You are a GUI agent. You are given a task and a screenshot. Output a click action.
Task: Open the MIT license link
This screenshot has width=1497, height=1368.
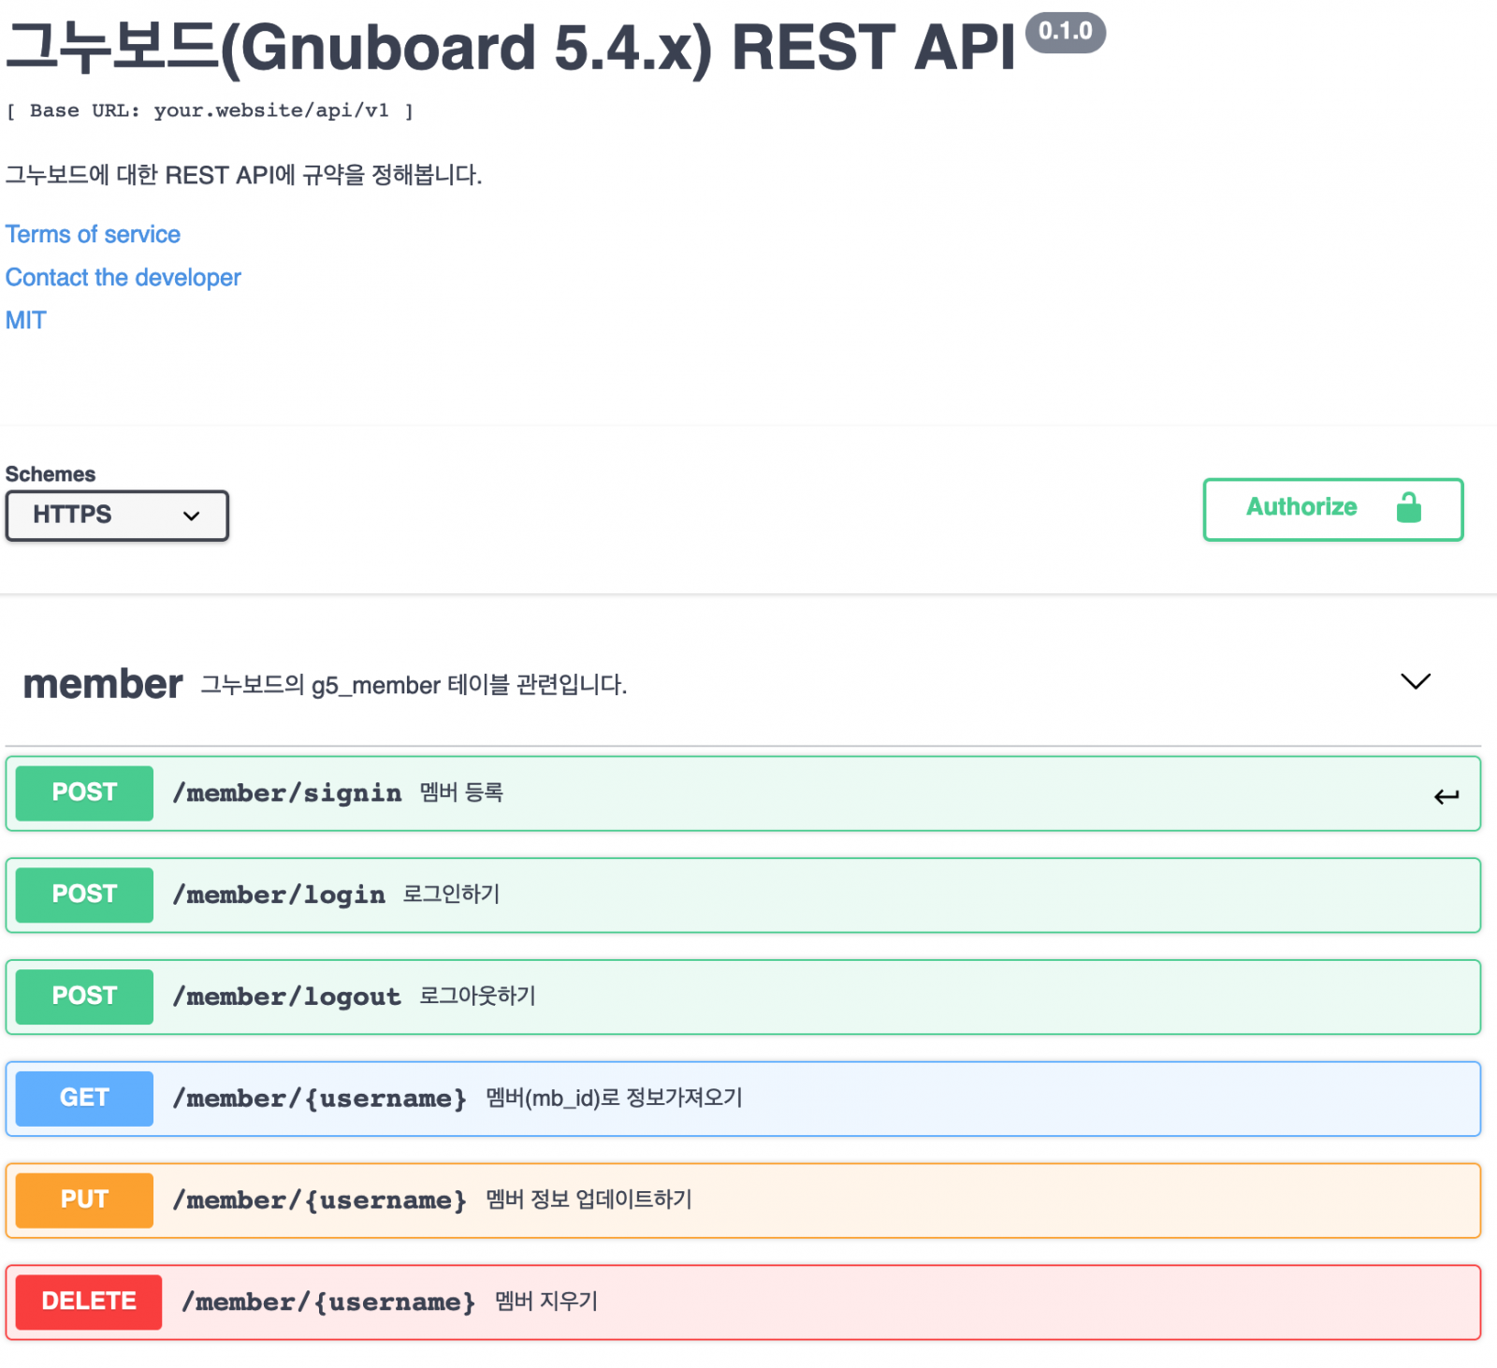coord(25,320)
